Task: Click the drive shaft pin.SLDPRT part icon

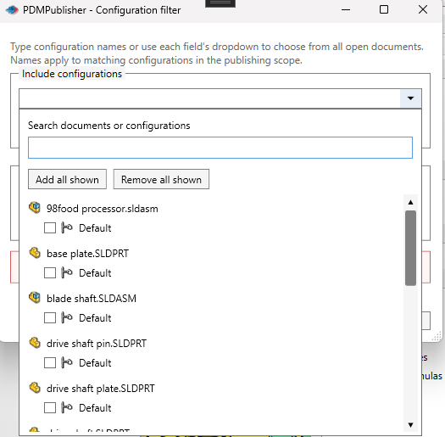Action: point(35,342)
